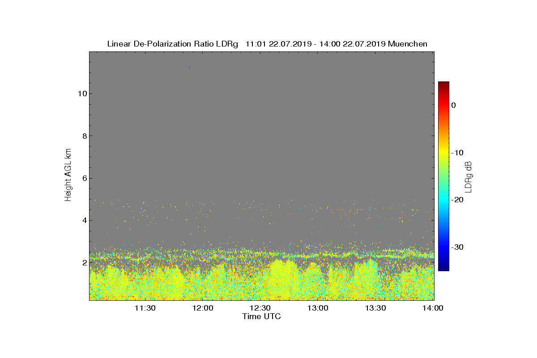Click the colorbar value -10

(x=457, y=153)
